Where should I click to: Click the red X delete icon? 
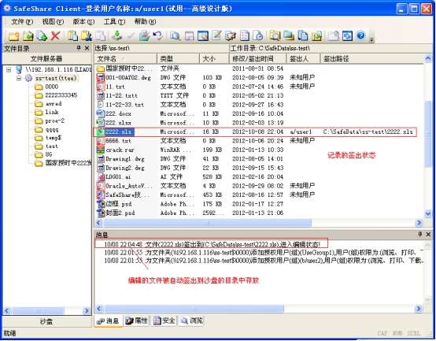coord(55,36)
